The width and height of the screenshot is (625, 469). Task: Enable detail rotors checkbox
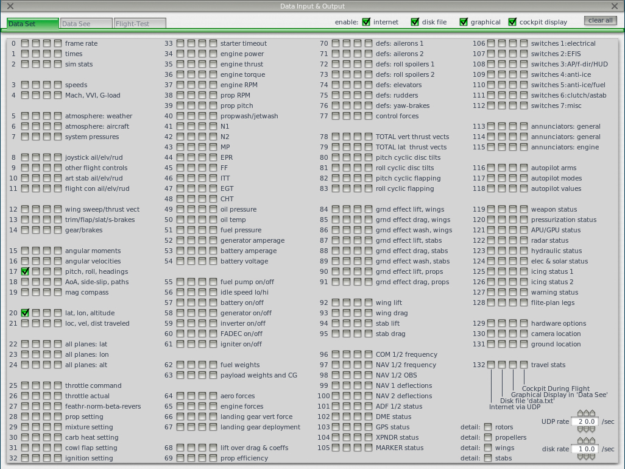(x=488, y=427)
